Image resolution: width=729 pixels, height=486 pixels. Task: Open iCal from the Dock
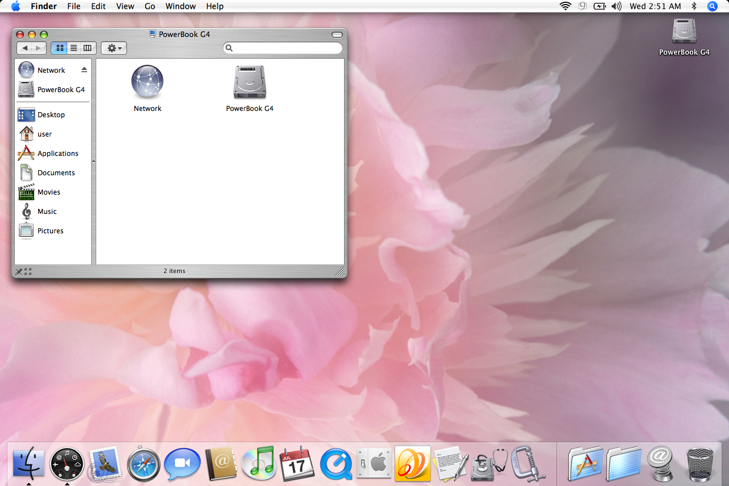coord(297,463)
